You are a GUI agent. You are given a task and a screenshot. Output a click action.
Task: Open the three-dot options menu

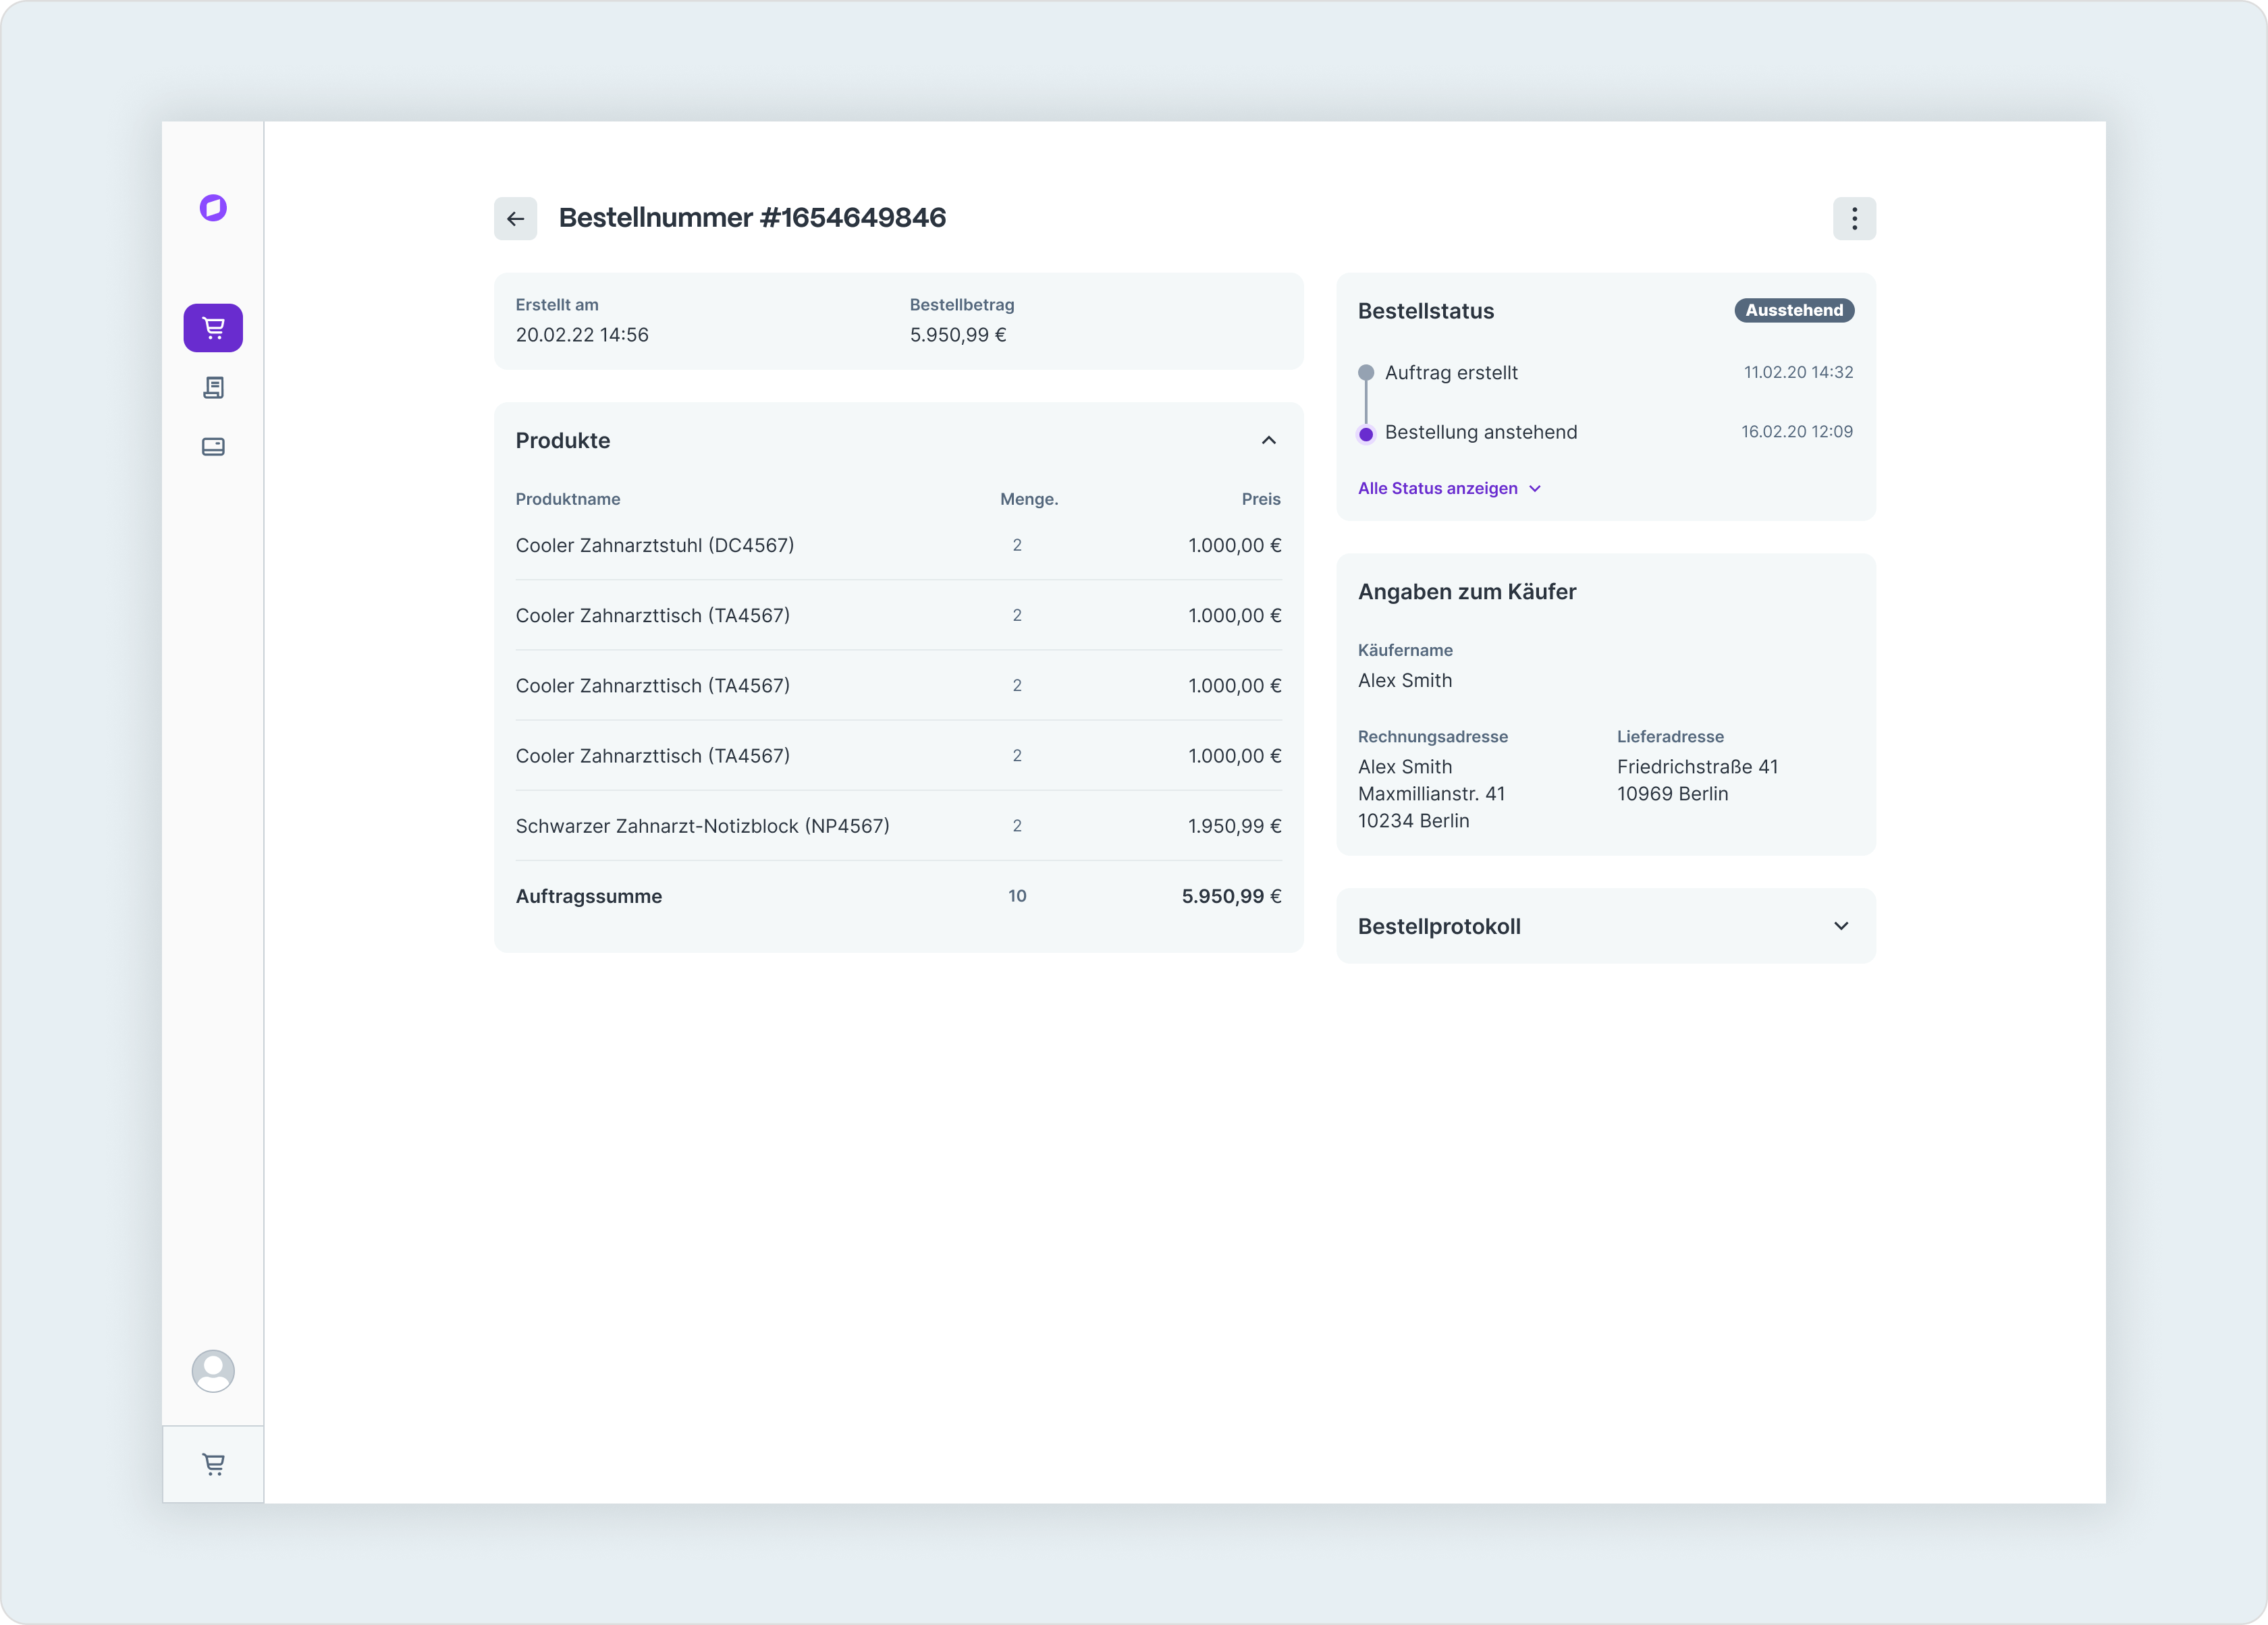tap(1854, 219)
